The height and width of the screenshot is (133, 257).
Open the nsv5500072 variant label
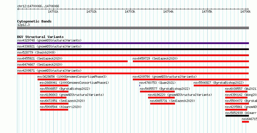(241, 101)
